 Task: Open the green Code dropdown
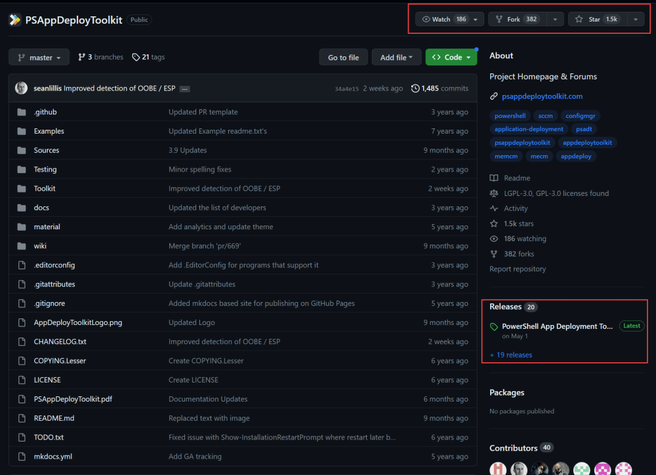(x=451, y=57)
